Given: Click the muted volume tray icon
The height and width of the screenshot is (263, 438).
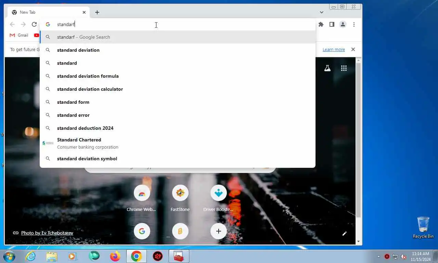Looking at the screenshot, I should pos(403,256).
